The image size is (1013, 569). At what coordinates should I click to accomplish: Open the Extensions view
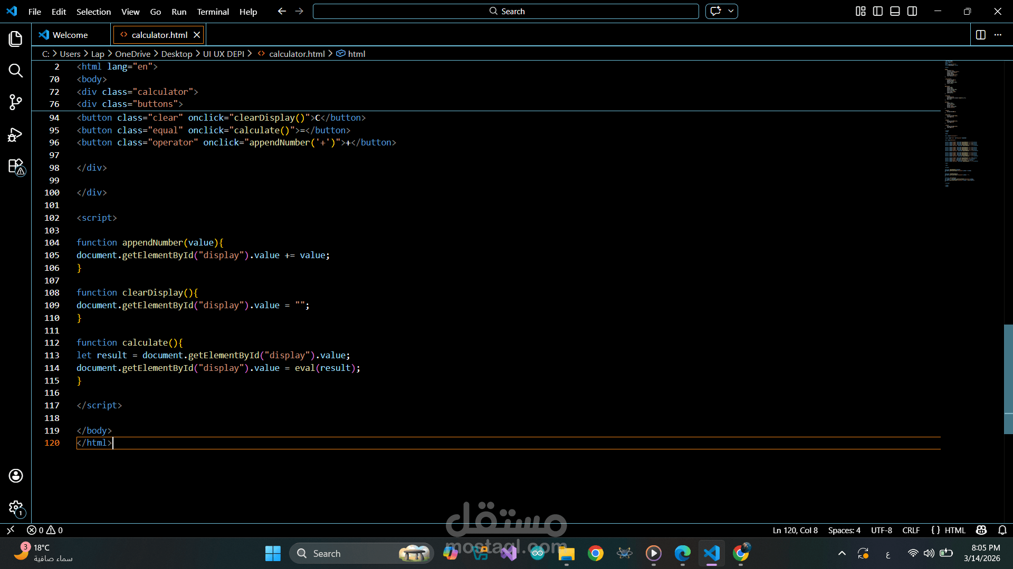click(x=15, y=166)
